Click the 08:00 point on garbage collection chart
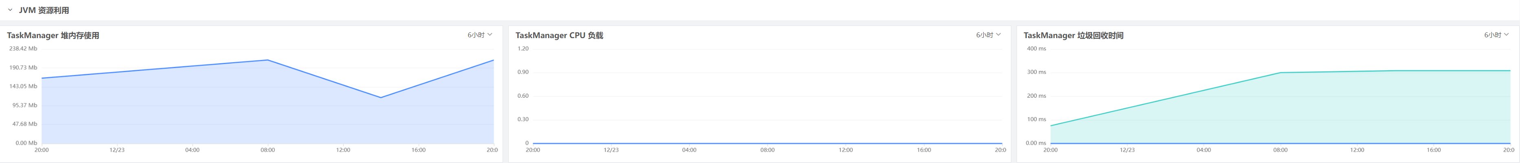This screenshot has width=1520, height=163. pos(1281,73)
